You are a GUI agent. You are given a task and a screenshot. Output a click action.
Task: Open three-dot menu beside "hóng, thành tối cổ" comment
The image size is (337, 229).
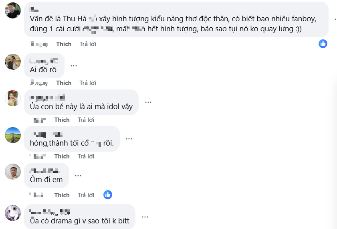point(129,139)
